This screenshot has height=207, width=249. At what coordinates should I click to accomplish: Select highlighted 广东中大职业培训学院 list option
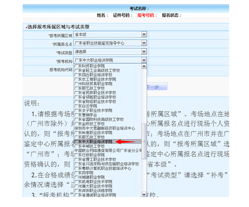click(x=108, y=142)
